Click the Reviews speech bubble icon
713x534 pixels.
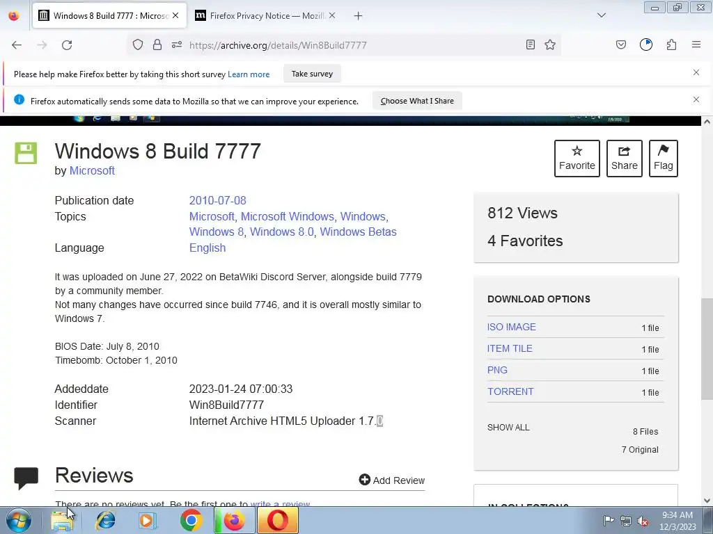point(26,478)
